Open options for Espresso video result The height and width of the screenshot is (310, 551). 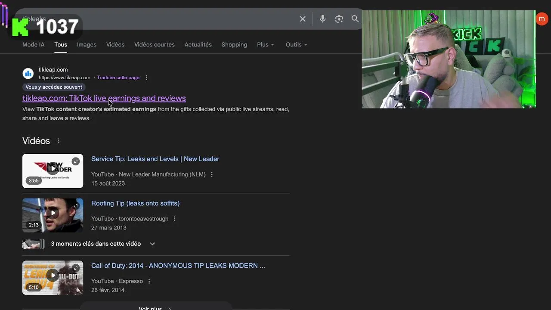[x=149, y=281]
